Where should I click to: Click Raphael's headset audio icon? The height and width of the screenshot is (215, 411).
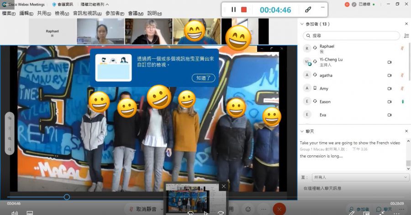coord(315,48)
